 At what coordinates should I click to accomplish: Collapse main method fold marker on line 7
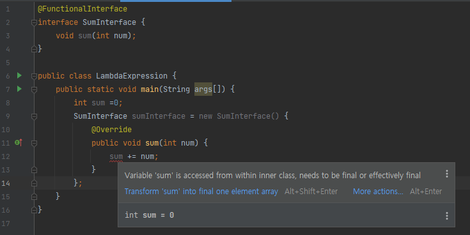tap(34, 89)
